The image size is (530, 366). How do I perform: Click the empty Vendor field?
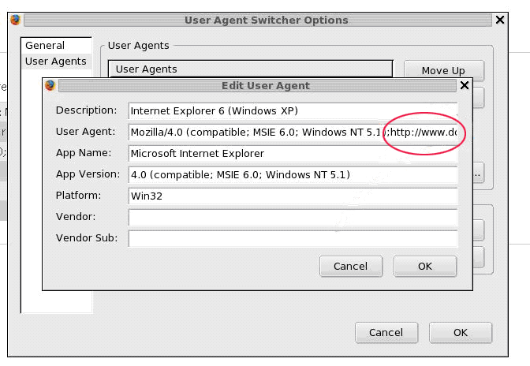pos(293,217)
